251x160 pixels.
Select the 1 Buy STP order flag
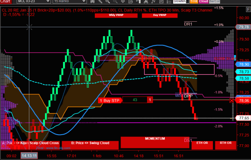tap(110, 101)
